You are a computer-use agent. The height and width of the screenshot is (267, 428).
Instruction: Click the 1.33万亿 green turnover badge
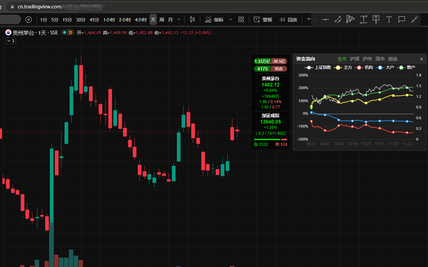(262, 61)
